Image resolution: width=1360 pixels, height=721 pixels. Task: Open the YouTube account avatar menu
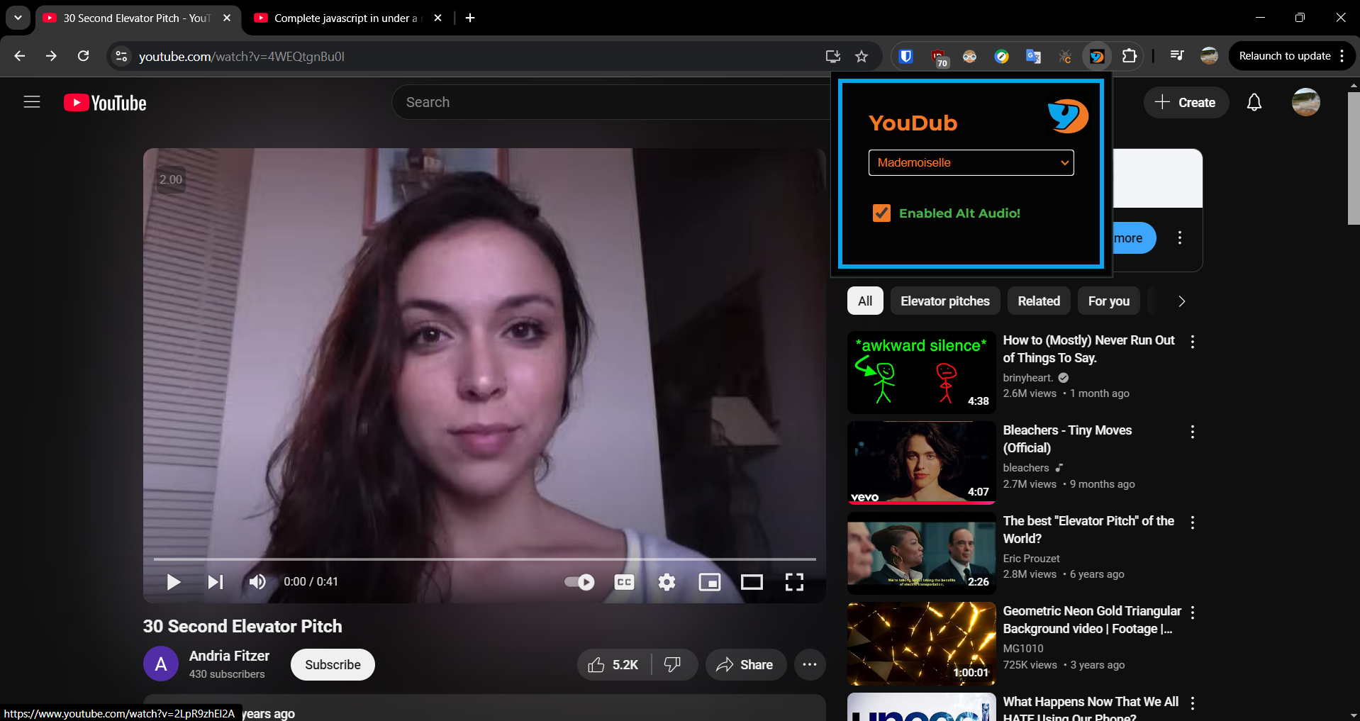(1305, 103)
